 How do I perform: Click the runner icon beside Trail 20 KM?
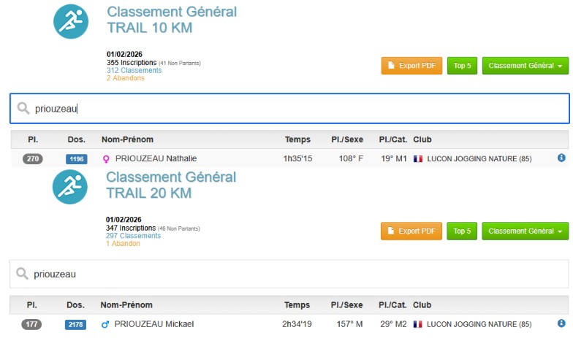point(70,186)
